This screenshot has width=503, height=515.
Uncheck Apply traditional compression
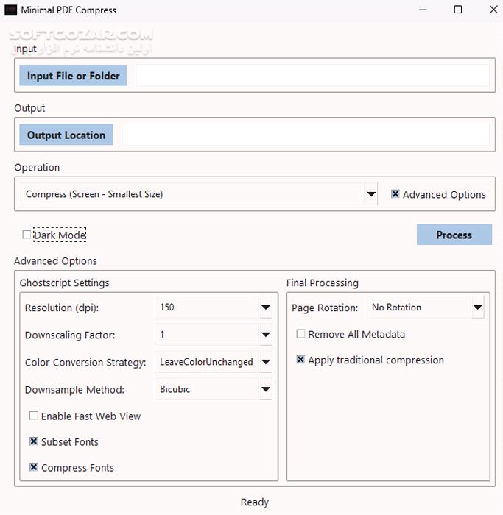point(300,360)
